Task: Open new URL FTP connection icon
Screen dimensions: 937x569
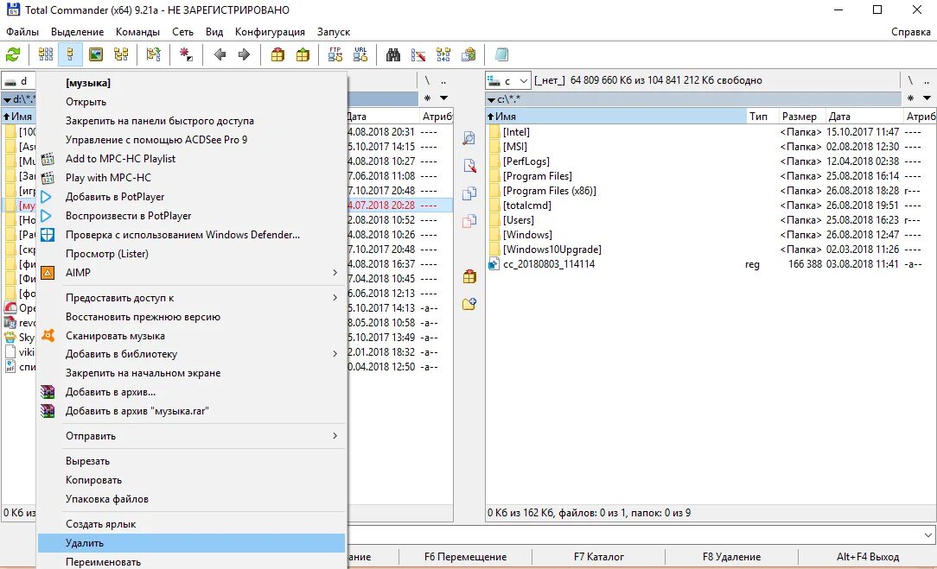Action: click(x=360, y=55)
